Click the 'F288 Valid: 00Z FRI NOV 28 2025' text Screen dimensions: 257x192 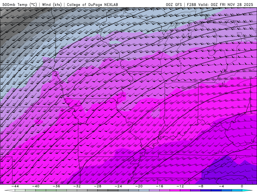pos(220,4)
